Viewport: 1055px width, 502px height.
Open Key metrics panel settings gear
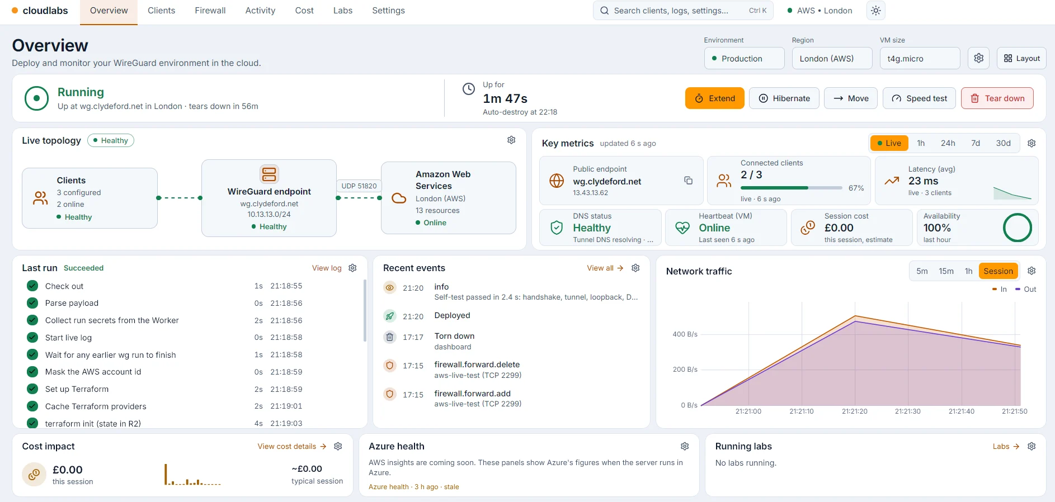tap(1032, 143)
